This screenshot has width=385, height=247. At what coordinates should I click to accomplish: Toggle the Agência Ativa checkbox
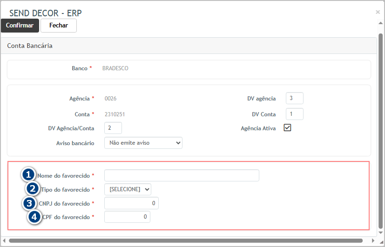(x=287, y=128)
